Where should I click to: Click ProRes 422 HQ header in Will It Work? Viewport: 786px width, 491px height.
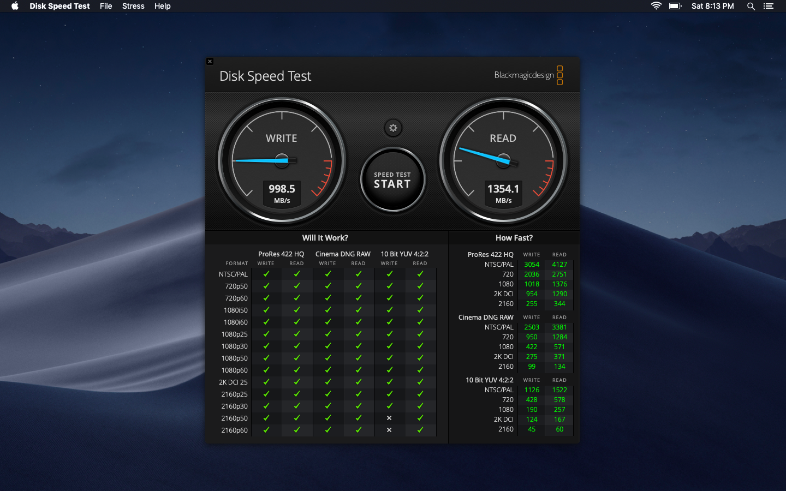(281, 254)
